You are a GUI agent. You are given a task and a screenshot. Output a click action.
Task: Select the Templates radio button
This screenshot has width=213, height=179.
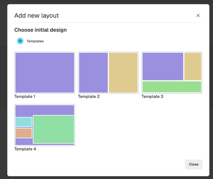coord(20,41)
